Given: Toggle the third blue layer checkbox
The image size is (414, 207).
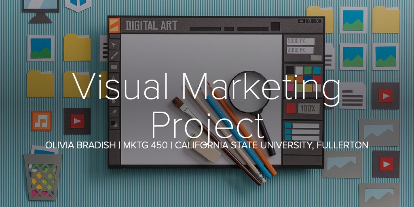Looking at the screenshot, I should pyautogui.click(x=287, y=138).
